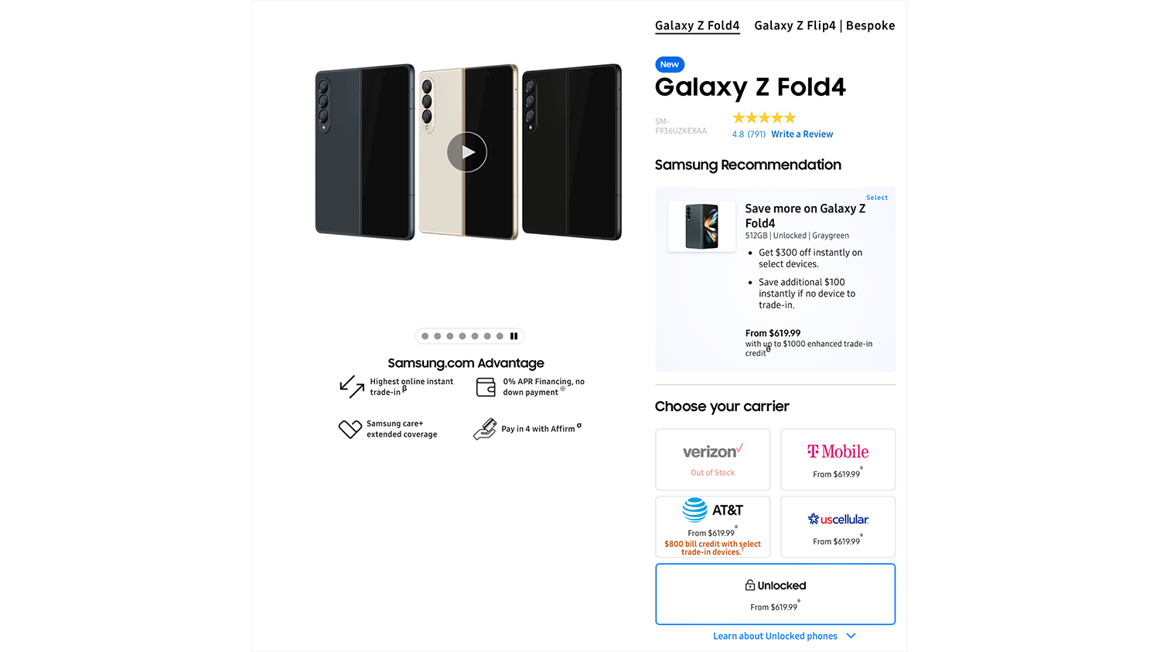
Task: Click the chevron next to Unlocked phones link
Action: pos(851,636)
